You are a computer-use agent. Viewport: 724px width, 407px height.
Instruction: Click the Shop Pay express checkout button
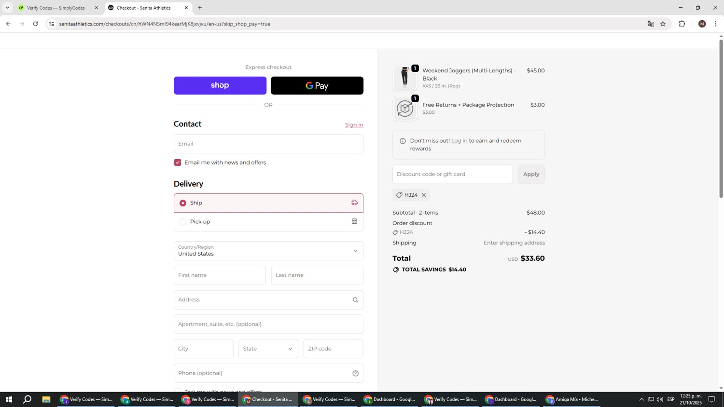click(220, 85)
